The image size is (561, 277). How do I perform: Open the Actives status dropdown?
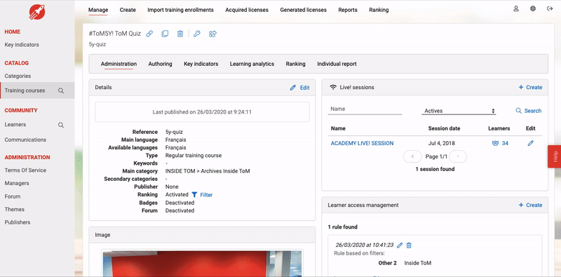tap(459, 111)
